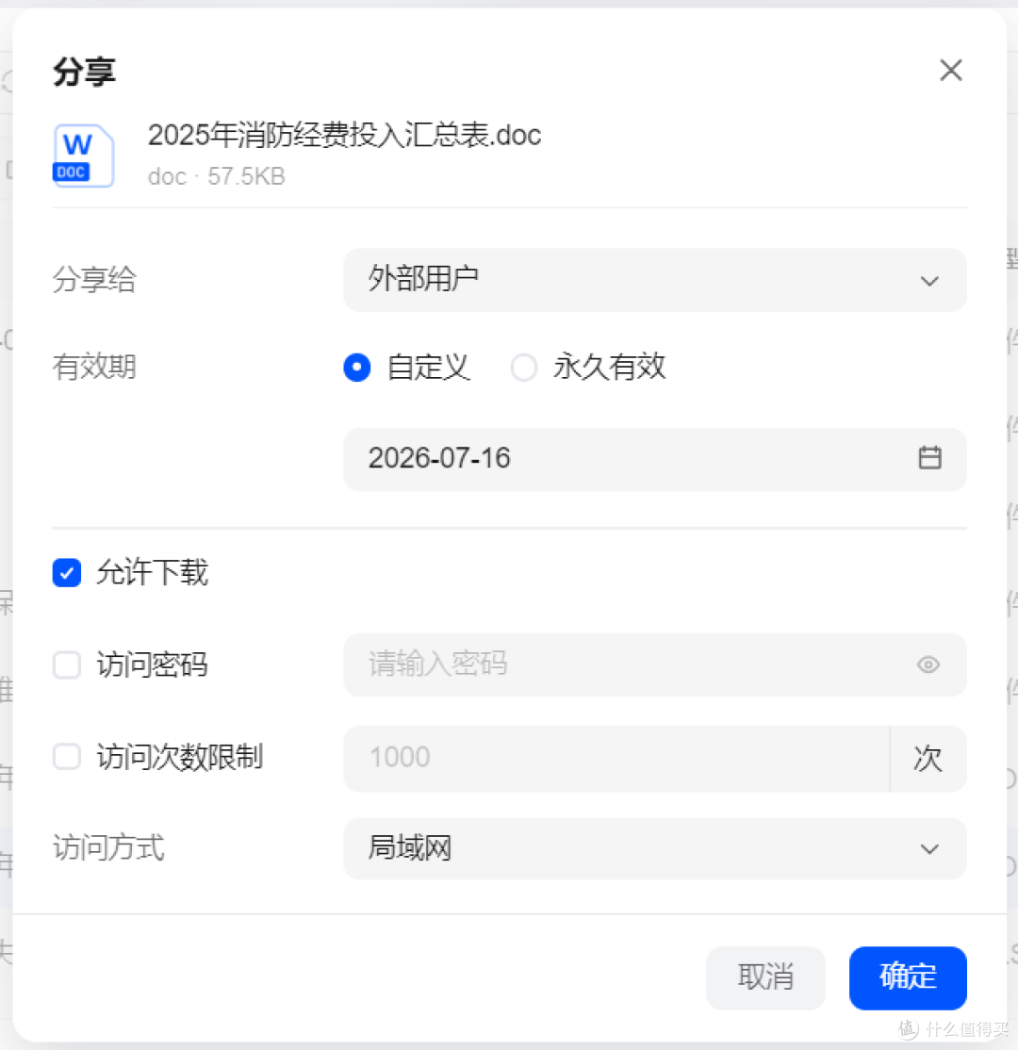The image size is (1018, 1050).
Task: Toggle password visibility eye icon
Action: [928, 664]
